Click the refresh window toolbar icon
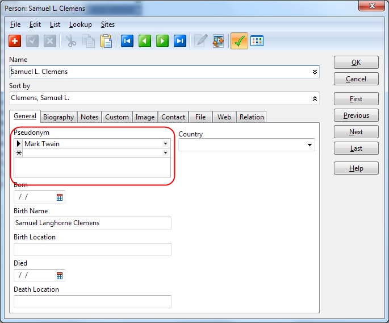389x323 pixels. [218, 41]
